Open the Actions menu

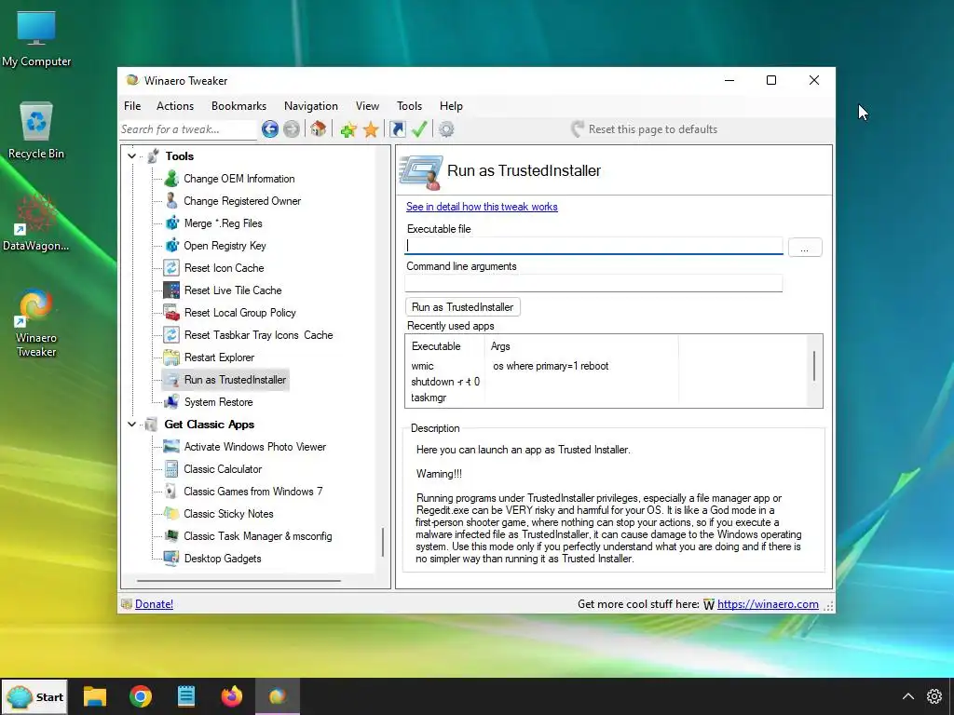click(175, 106)
